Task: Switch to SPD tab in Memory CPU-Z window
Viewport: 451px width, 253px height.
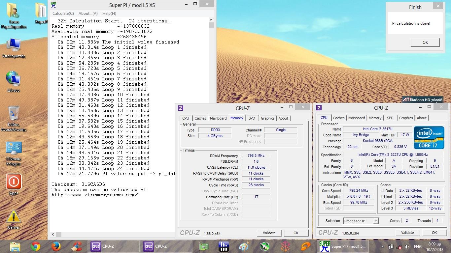Action: click(252, 118)
